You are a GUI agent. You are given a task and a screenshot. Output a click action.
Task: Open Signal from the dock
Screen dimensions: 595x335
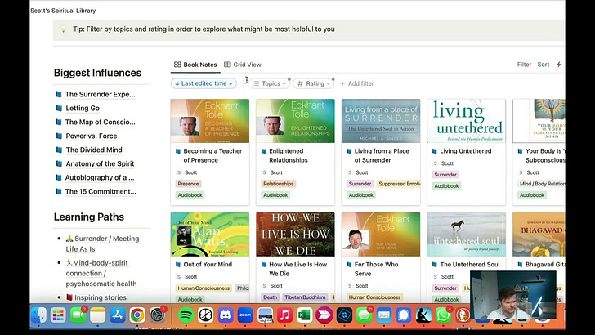404,315
